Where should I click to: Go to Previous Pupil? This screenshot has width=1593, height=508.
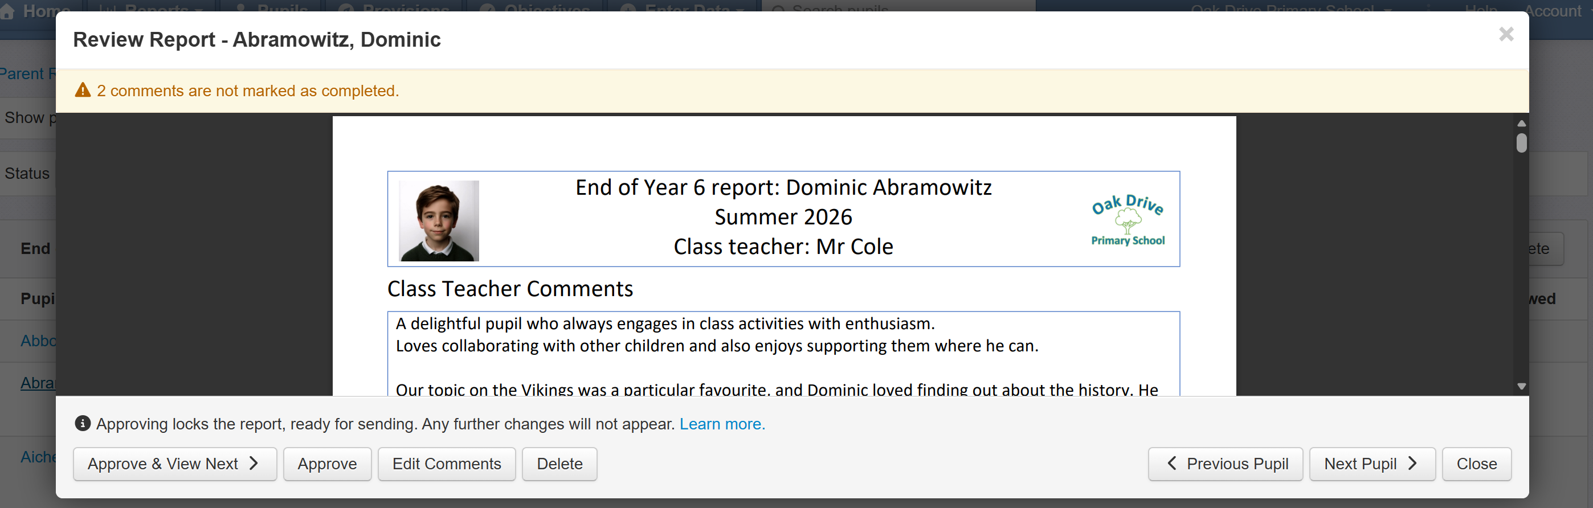(x=1225, y=464)
